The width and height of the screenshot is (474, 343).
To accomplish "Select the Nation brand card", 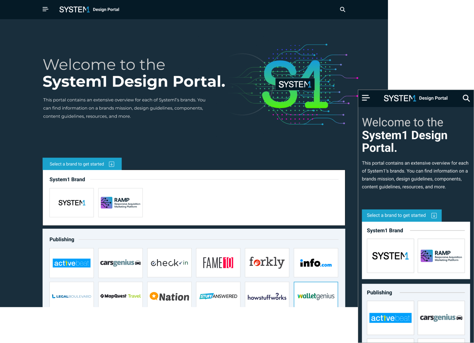I will coord(169,295).
